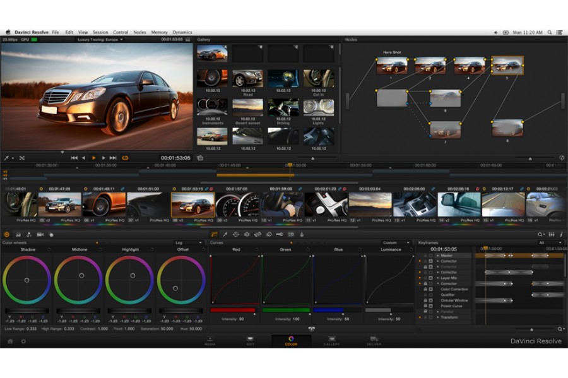Switch to the Gallery page button
The image size is (568, 378).
pyautogui.click(x=332, y=341)
